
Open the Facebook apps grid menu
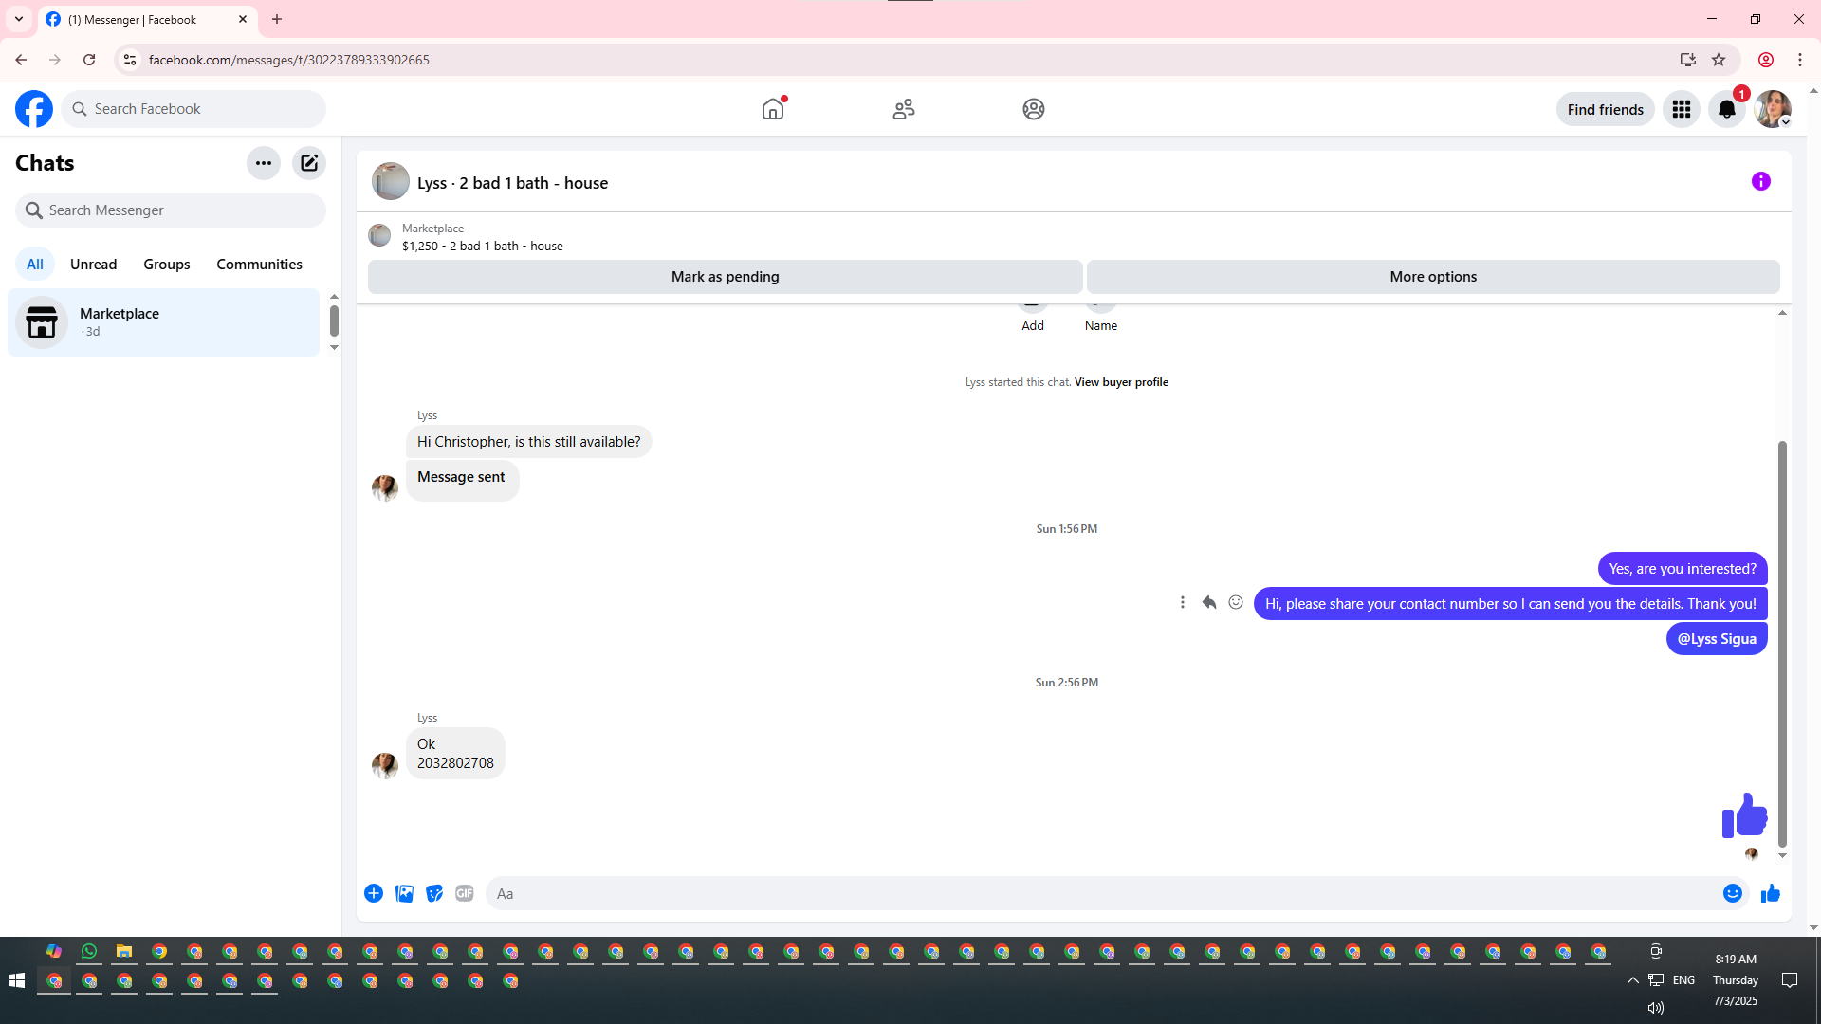[1681, 109]
